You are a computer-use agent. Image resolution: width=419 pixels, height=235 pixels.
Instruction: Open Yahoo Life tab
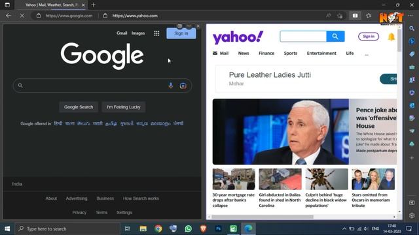click(350, 54)
